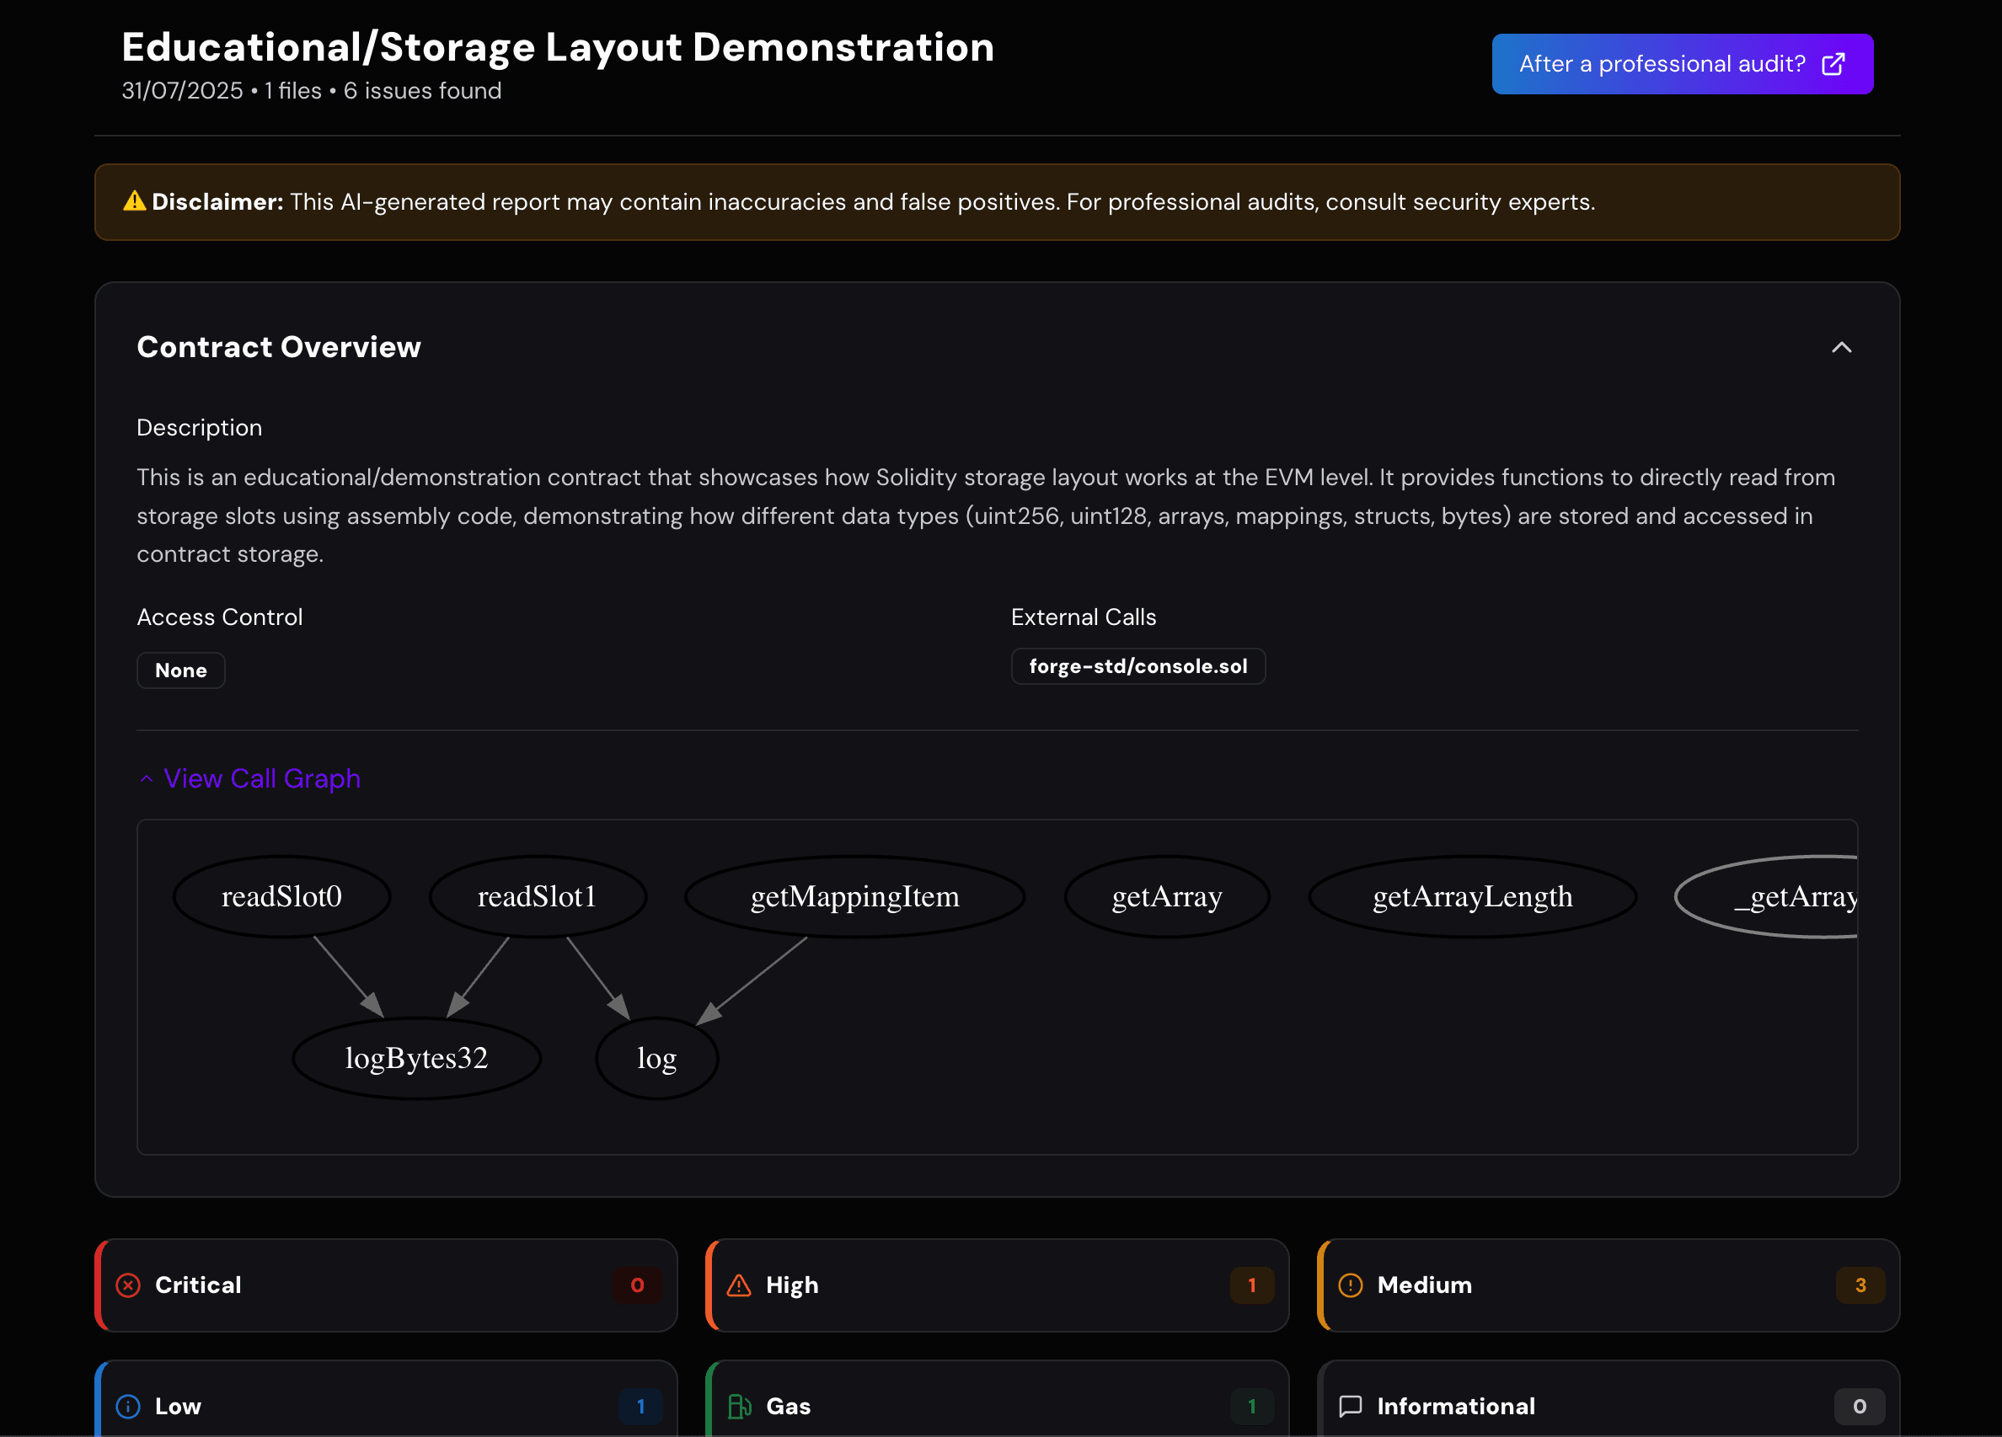Image resolution: width=2002 pixels, height=1437 pixels.
Task: Click the external link icon in audit button
Action: click(x=1833, y=63)
